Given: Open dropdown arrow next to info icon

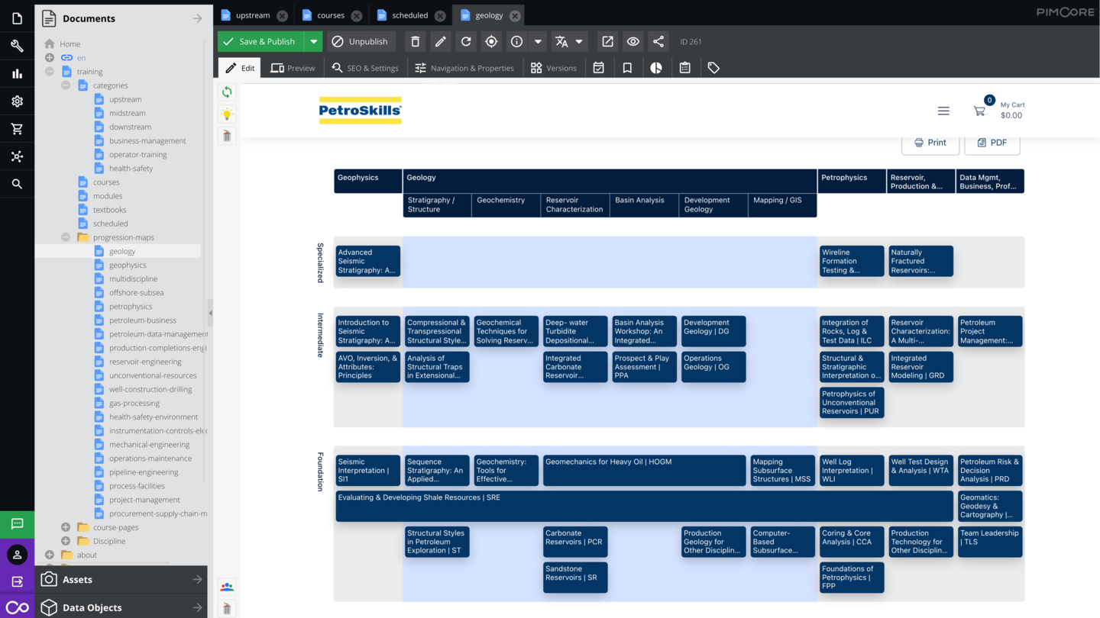Looking at the screenshot, I should click(538, 41).
